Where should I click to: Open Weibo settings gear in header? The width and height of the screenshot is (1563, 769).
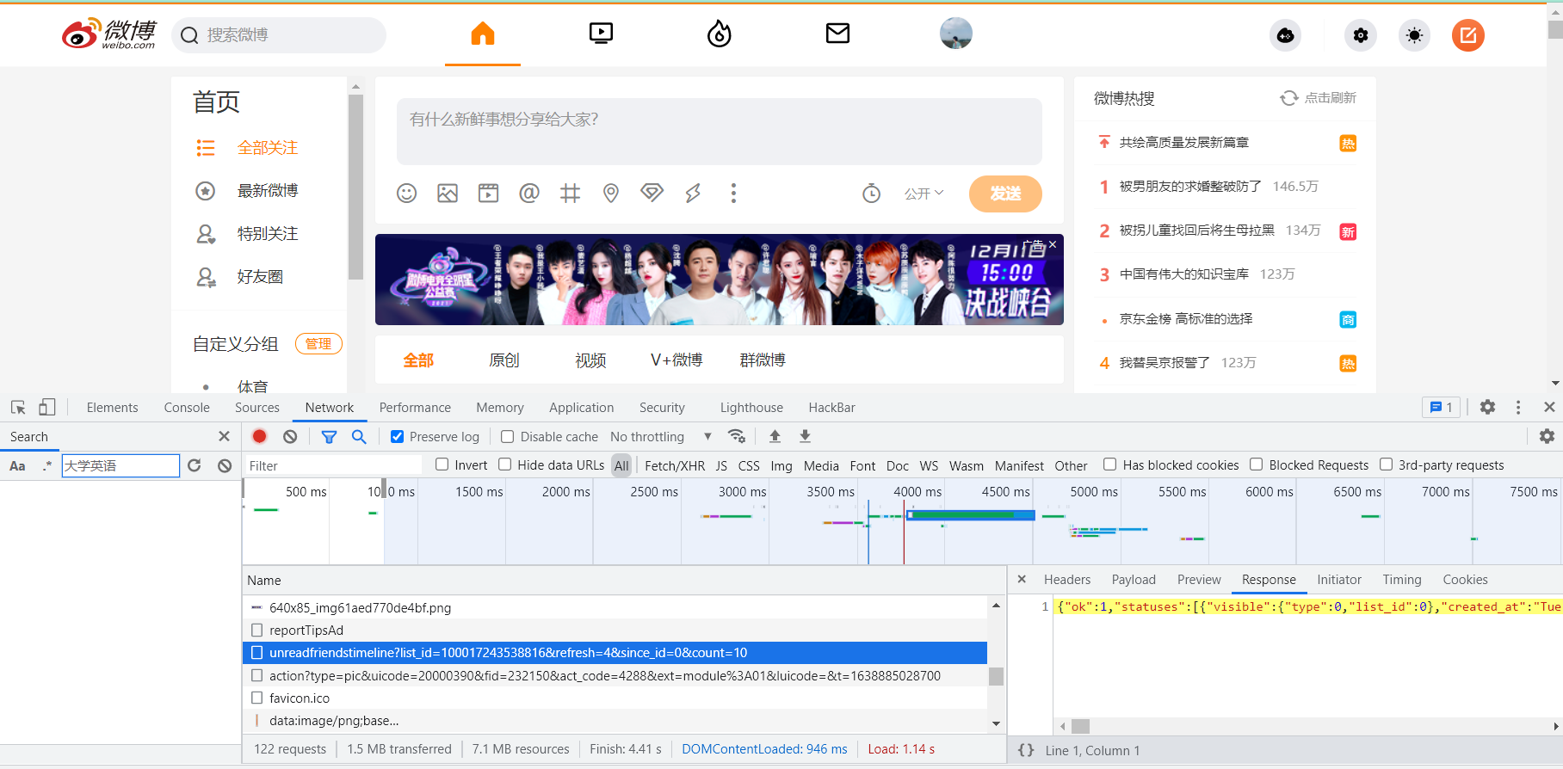coord(1361,35)
